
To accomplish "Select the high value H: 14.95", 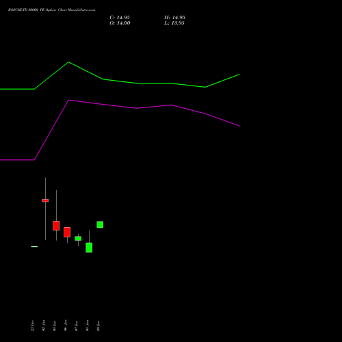I will click(x=174, y=18).
